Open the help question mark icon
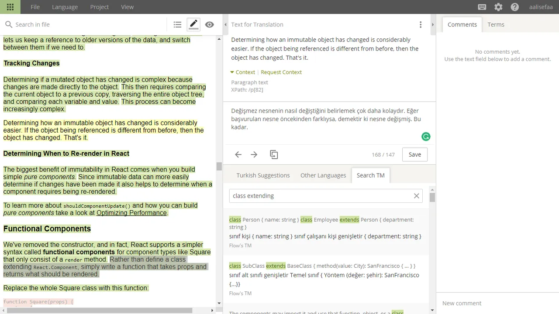 (515, 7)
